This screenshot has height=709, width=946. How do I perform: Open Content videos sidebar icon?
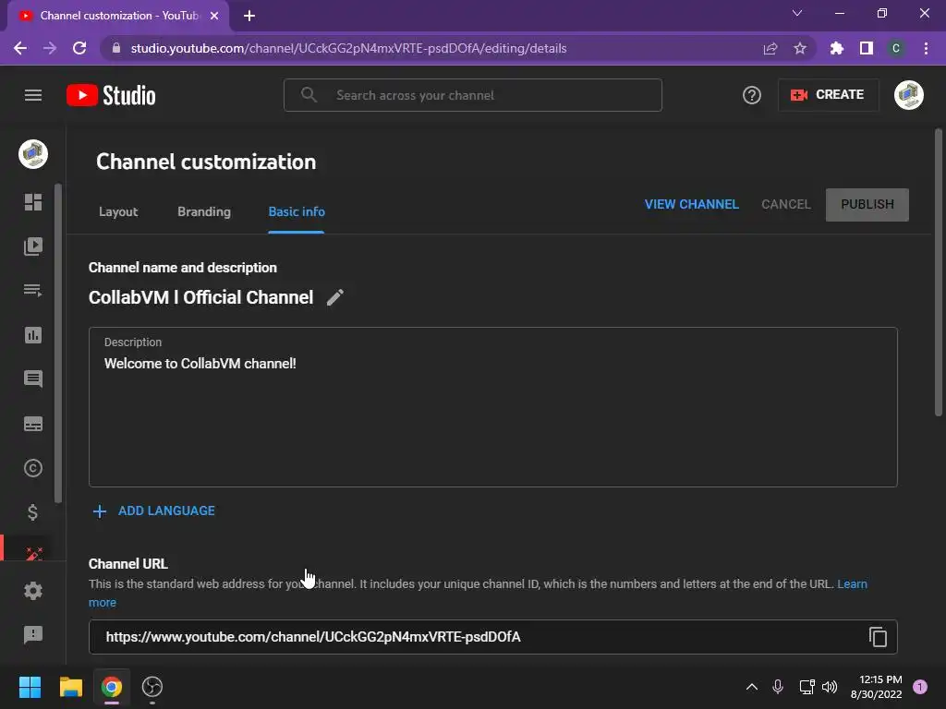[33, 246]
